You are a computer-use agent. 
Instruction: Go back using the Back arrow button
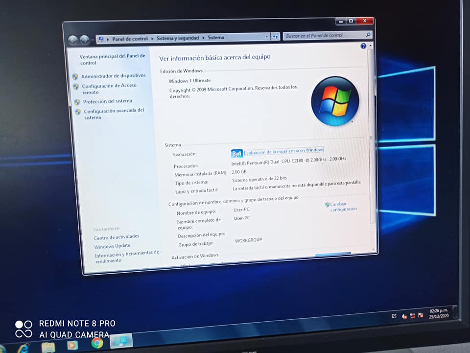click(73, 40)
